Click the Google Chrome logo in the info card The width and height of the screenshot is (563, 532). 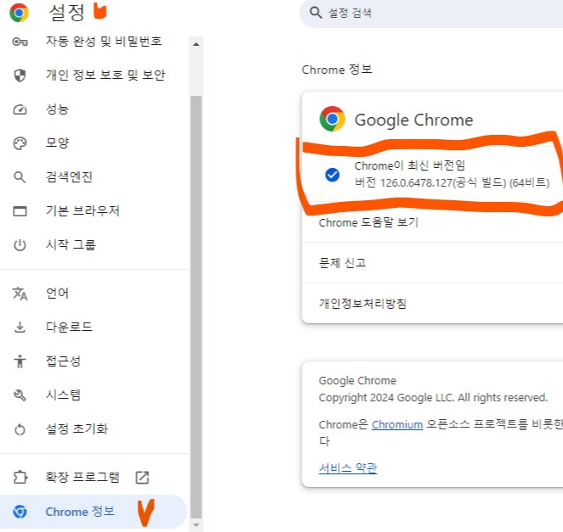pos(332,119)
